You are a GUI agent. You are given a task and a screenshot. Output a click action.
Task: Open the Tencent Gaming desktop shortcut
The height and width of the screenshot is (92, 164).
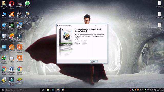point(12,38)
